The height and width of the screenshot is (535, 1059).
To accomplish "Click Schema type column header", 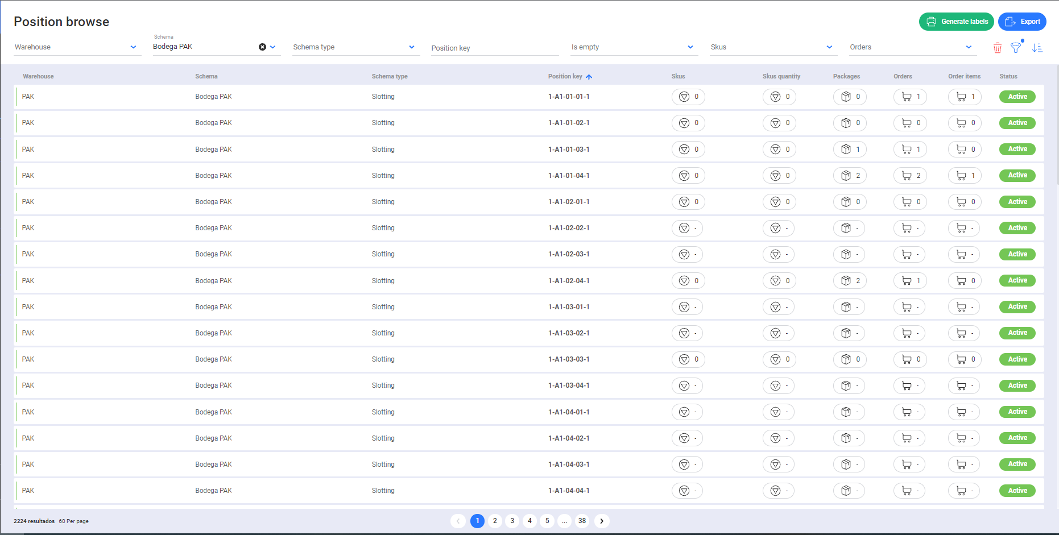I will [x=390, y=76].
